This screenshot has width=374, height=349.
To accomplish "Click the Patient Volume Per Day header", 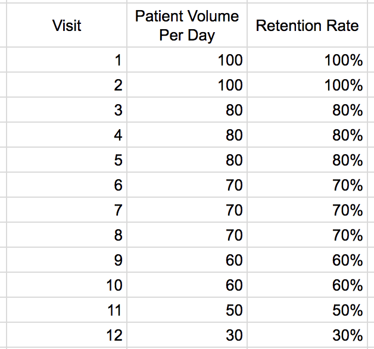I will [x=187, y=26].
